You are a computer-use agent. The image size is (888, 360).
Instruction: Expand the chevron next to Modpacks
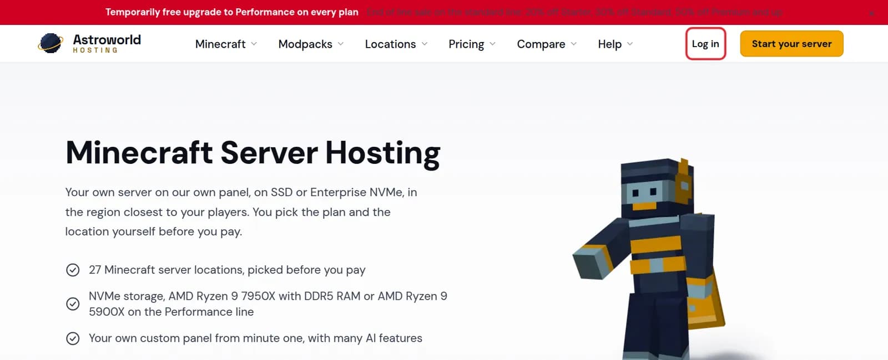pyautogui.click(x=340, y=44)
